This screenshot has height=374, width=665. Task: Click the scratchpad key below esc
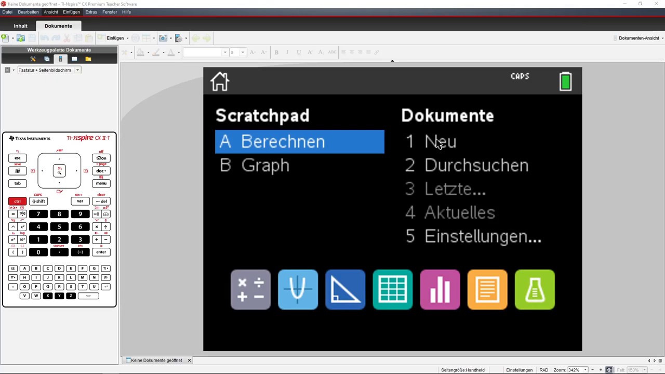17,171
